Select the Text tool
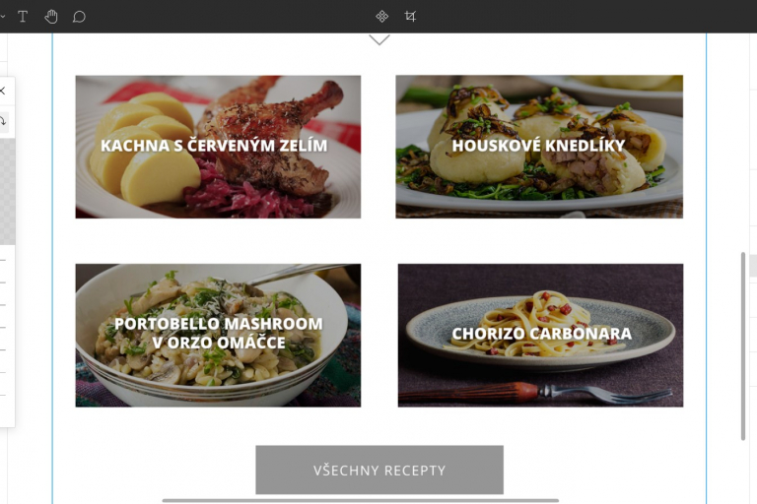757x504 pixels. tap(23, 17)
